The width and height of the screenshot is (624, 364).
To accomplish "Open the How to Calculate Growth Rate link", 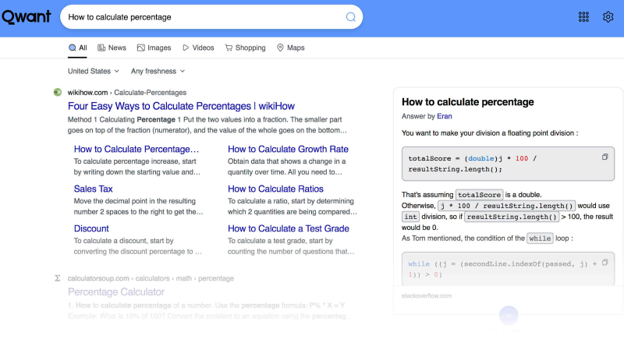I will 288,149.
